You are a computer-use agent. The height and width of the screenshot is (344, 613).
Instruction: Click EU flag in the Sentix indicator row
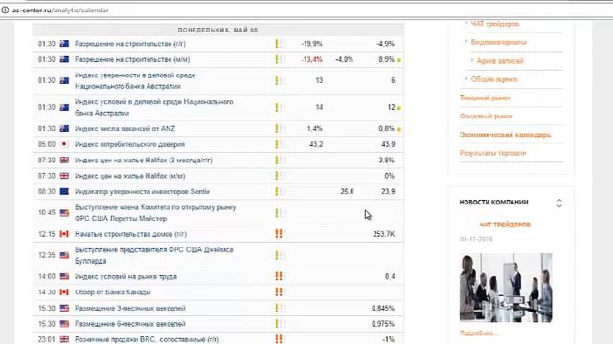pyautogui.click(x=64, y=191)
